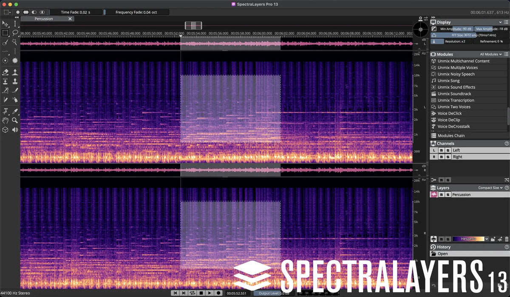Click the Voice DeClick module icon
Viewport: 510px width, 297px height.
[433, 113]
